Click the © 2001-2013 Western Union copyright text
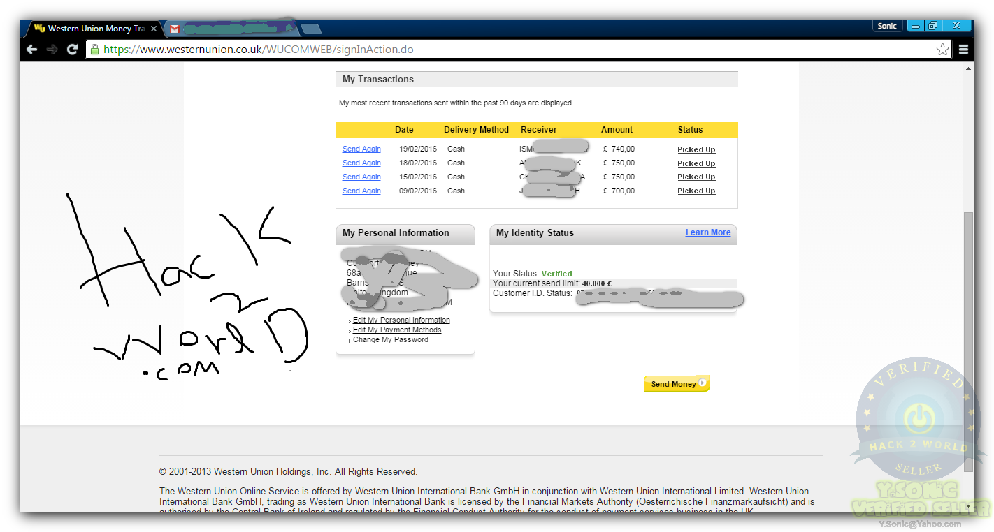 click(288, 471)
